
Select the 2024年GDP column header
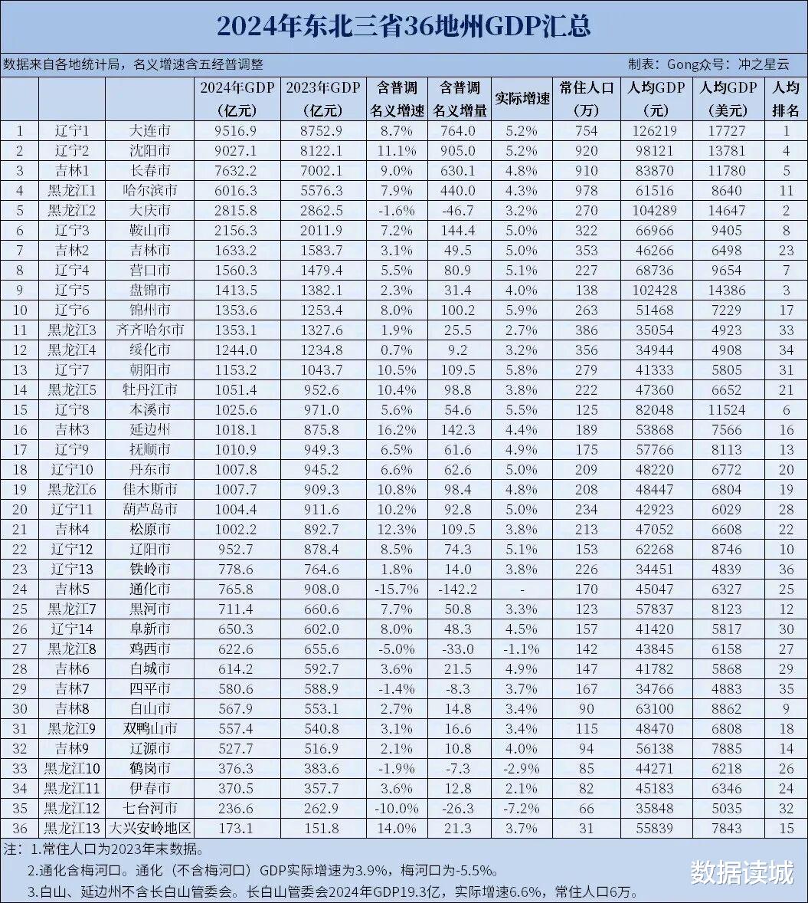pos(237,98)
